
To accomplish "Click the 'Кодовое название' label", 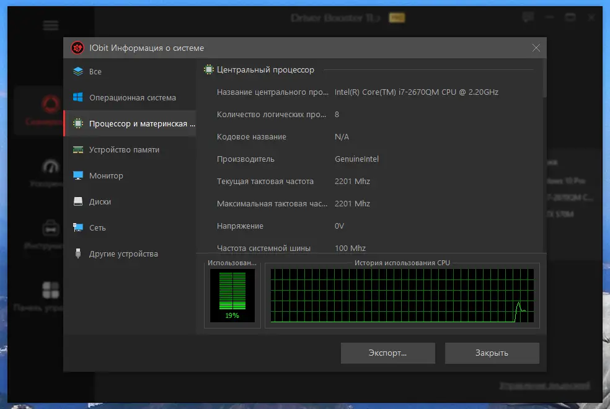I will click(x=251, y=137).
